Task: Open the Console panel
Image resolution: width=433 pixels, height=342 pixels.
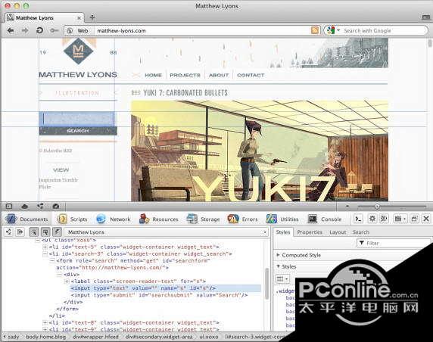Action: (x=325, y=219)
